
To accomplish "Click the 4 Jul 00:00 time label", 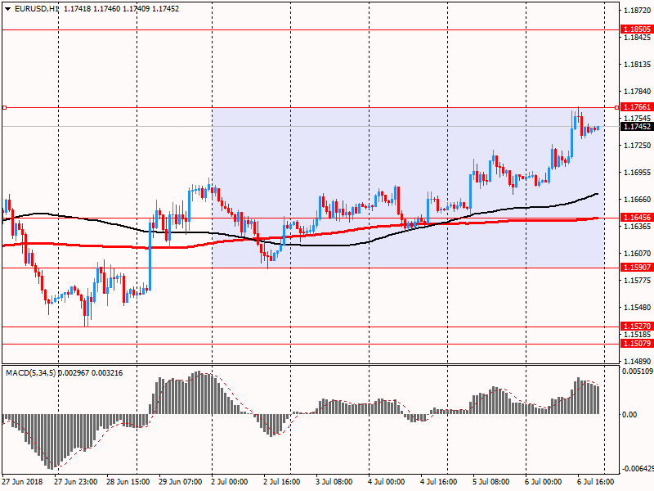I will click(387, 481).
